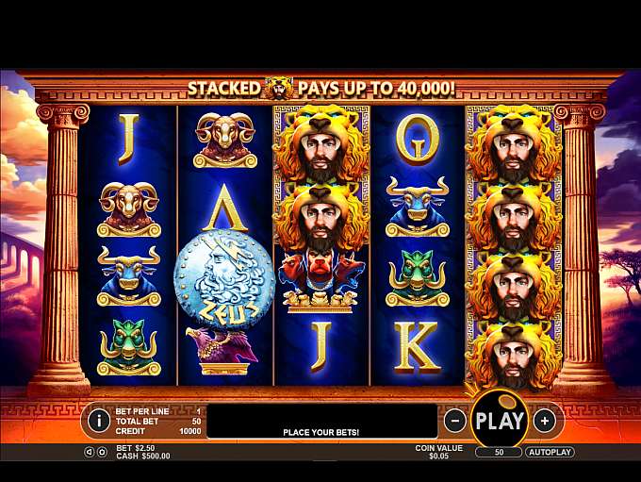Click the Hercules icon in stacked banner

pos(279,88)
